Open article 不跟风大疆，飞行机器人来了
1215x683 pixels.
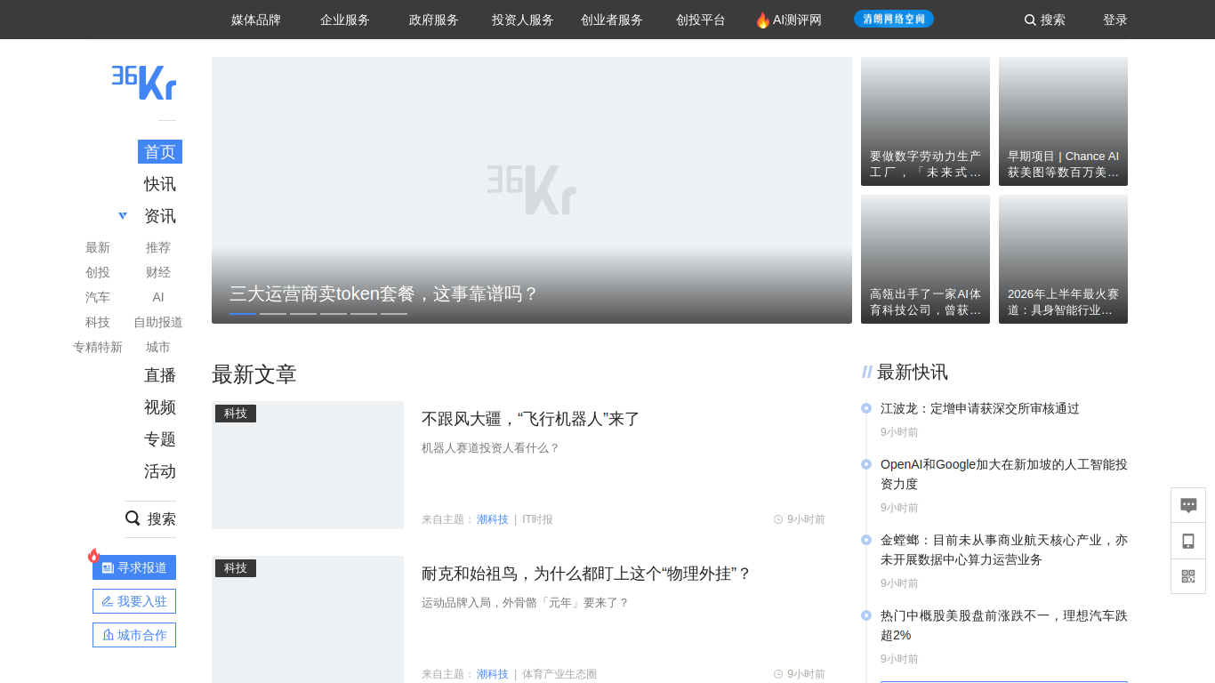[531, 419]
